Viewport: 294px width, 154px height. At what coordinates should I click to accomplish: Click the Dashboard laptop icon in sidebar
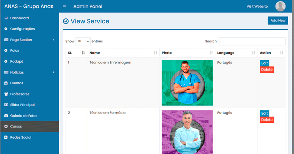[6, 18]
